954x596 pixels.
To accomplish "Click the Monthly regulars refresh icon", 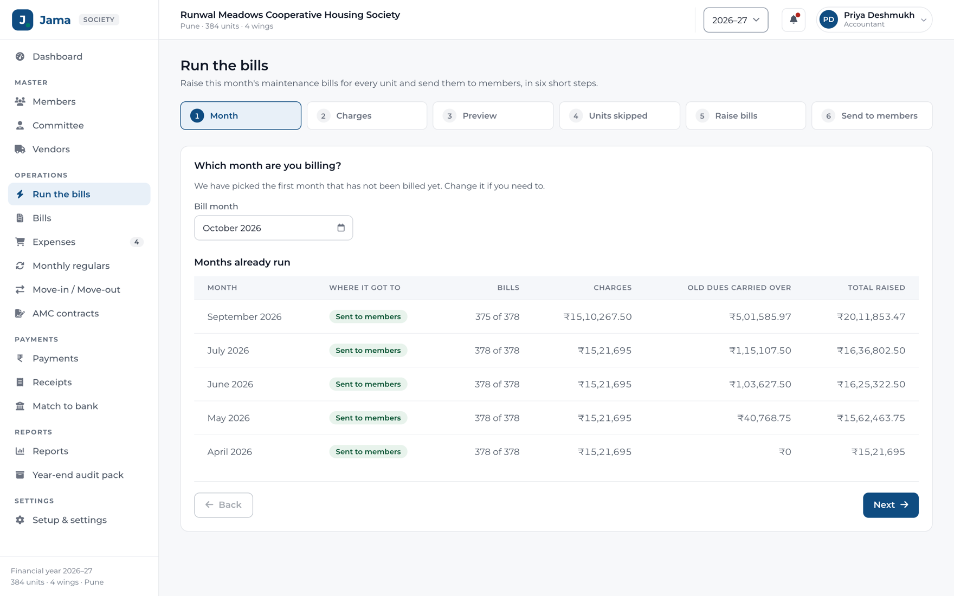I will click(x=20, y=265).
